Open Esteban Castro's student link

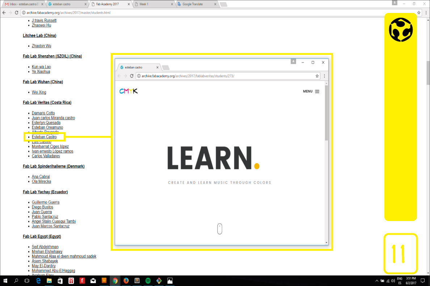pos(44,137)
